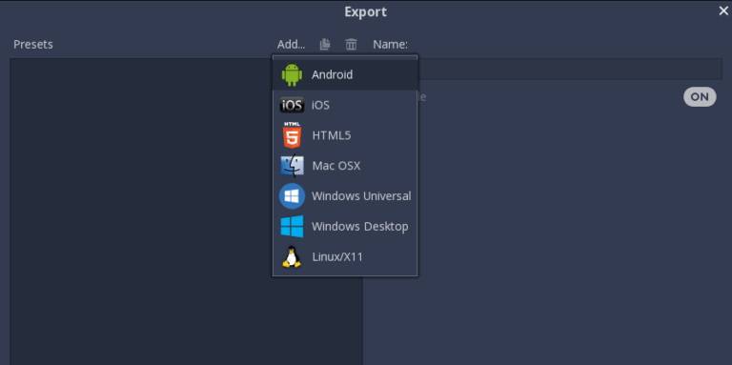Image resolution: width=732 pixels, height=365 pixels.
Task: Focus the Name text input field
Action: (570, 69)
